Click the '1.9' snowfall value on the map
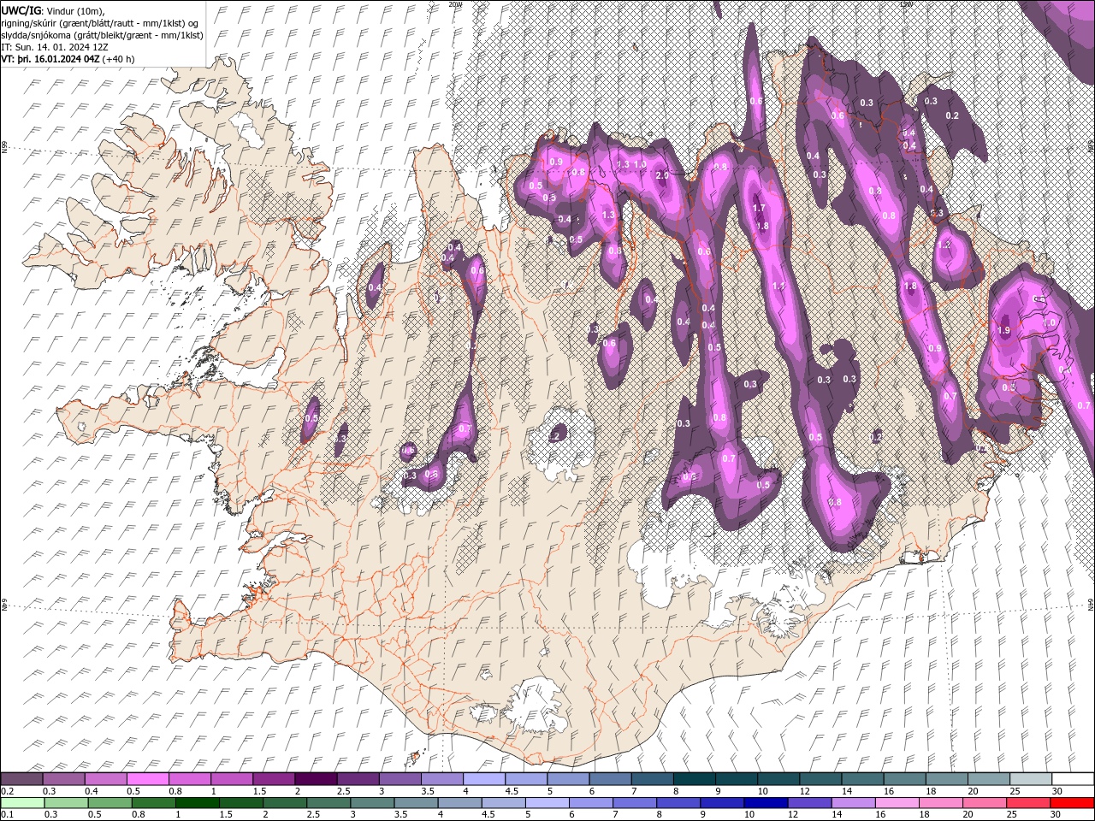The width and height of the screenshot is (1095, 821). coord(1004,330)
